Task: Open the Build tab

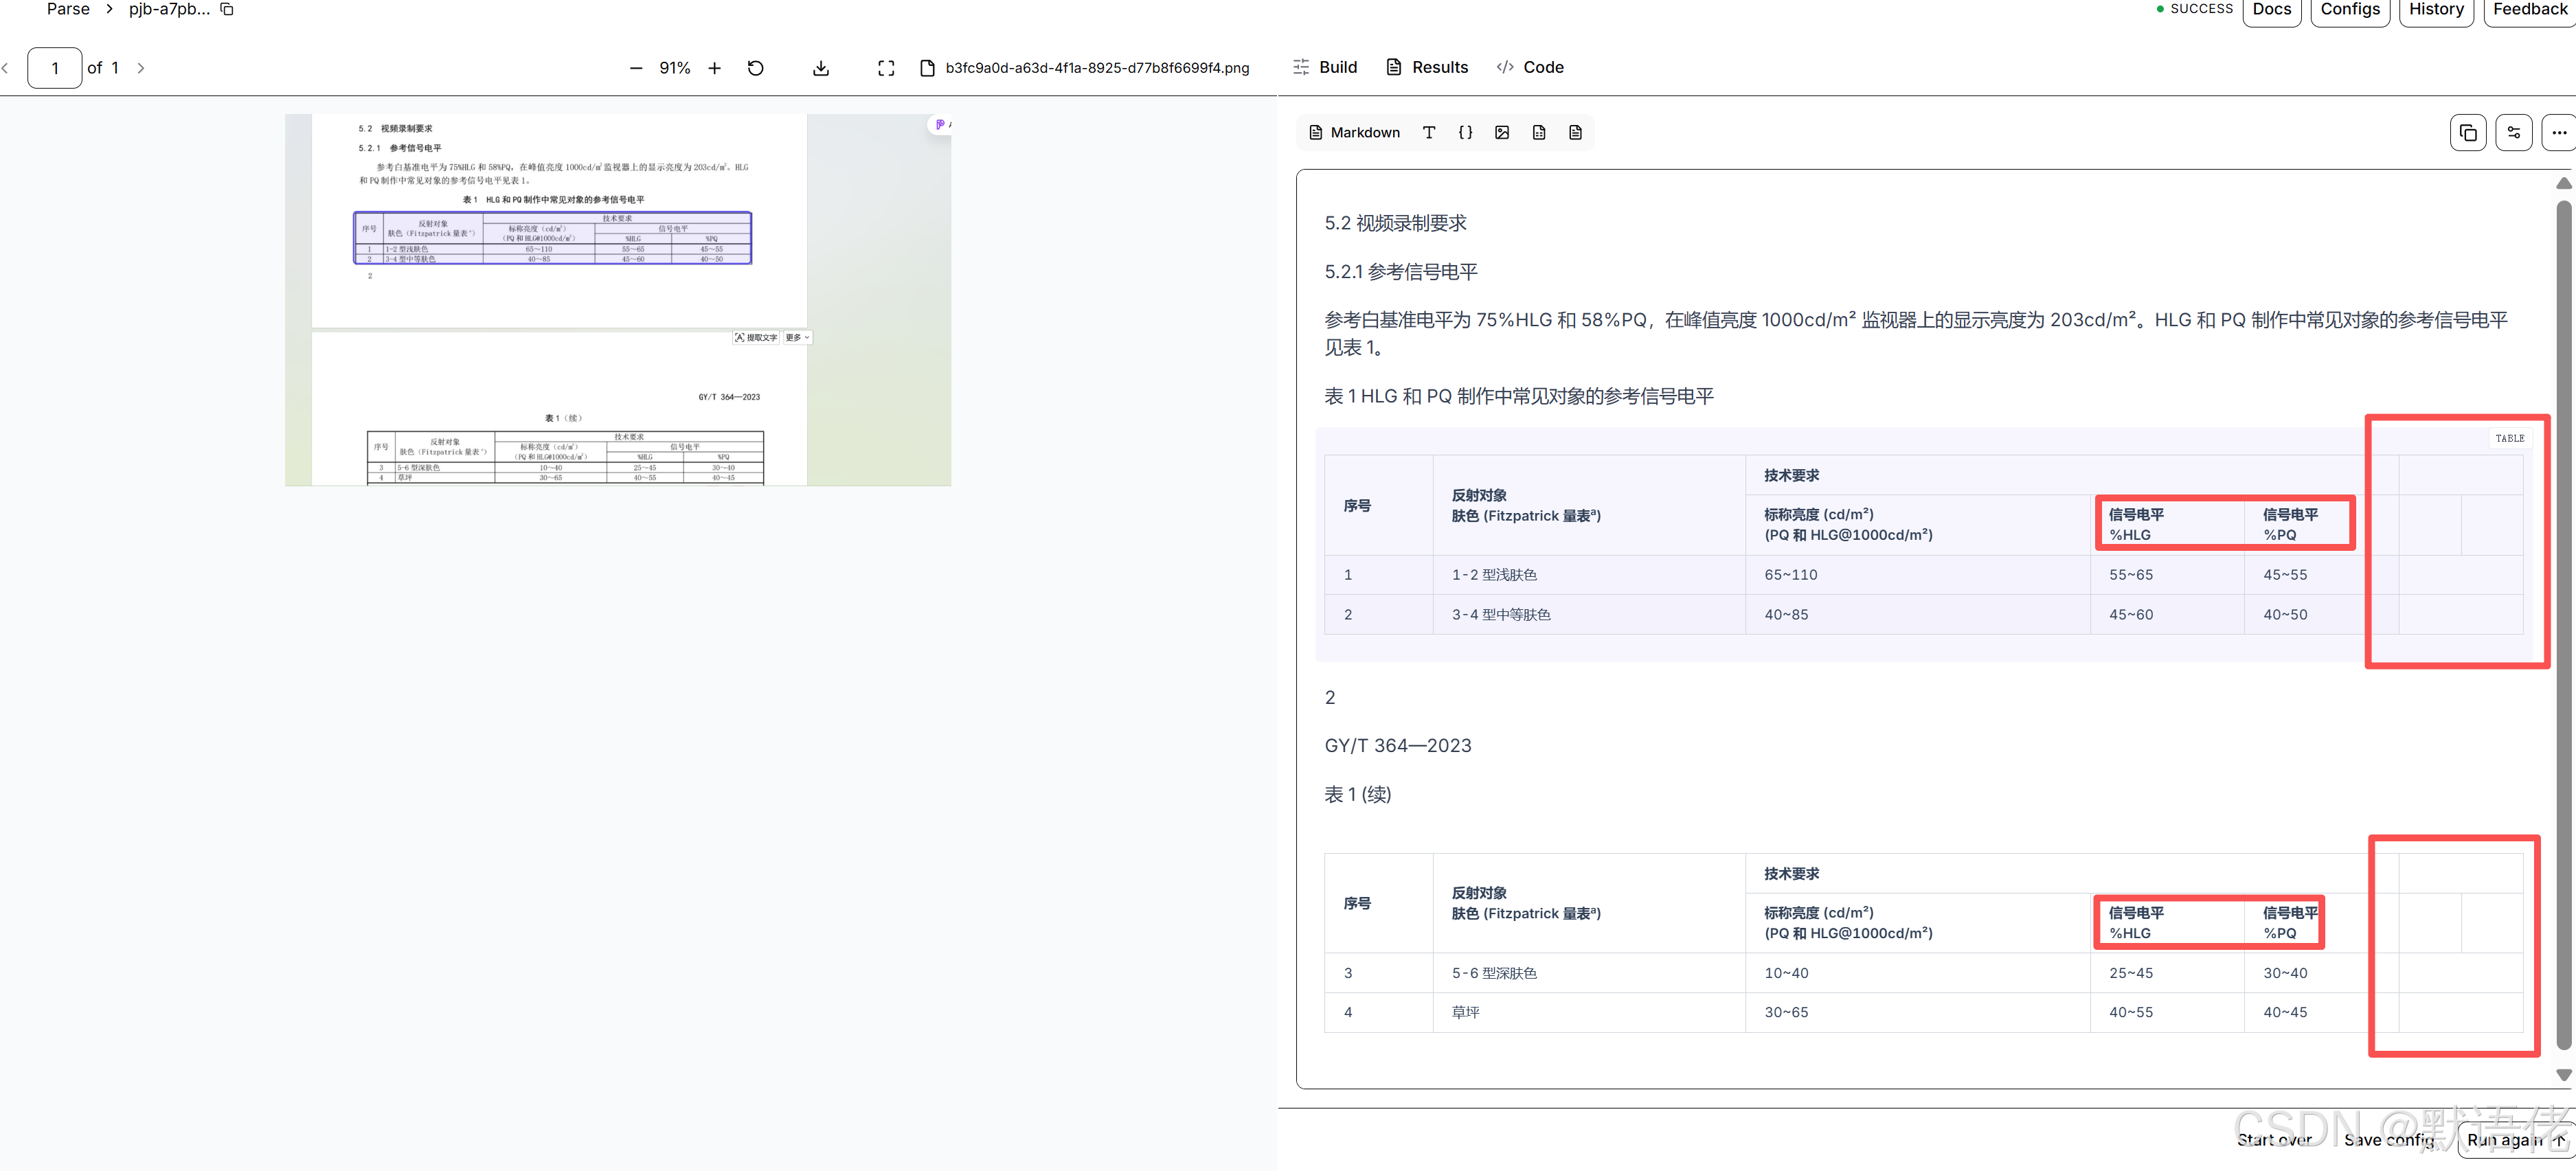Action: (x=1325, y=67)
